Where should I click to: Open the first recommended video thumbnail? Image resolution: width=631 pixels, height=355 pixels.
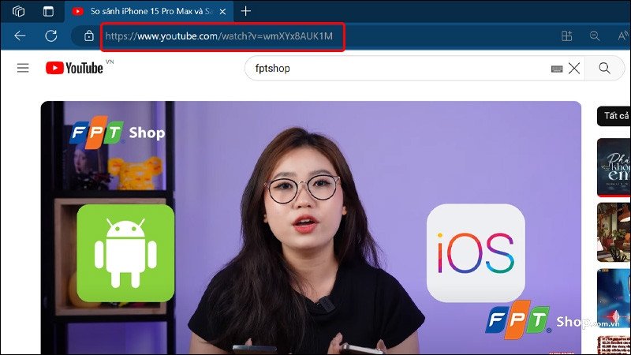click(x=614, y=167)
